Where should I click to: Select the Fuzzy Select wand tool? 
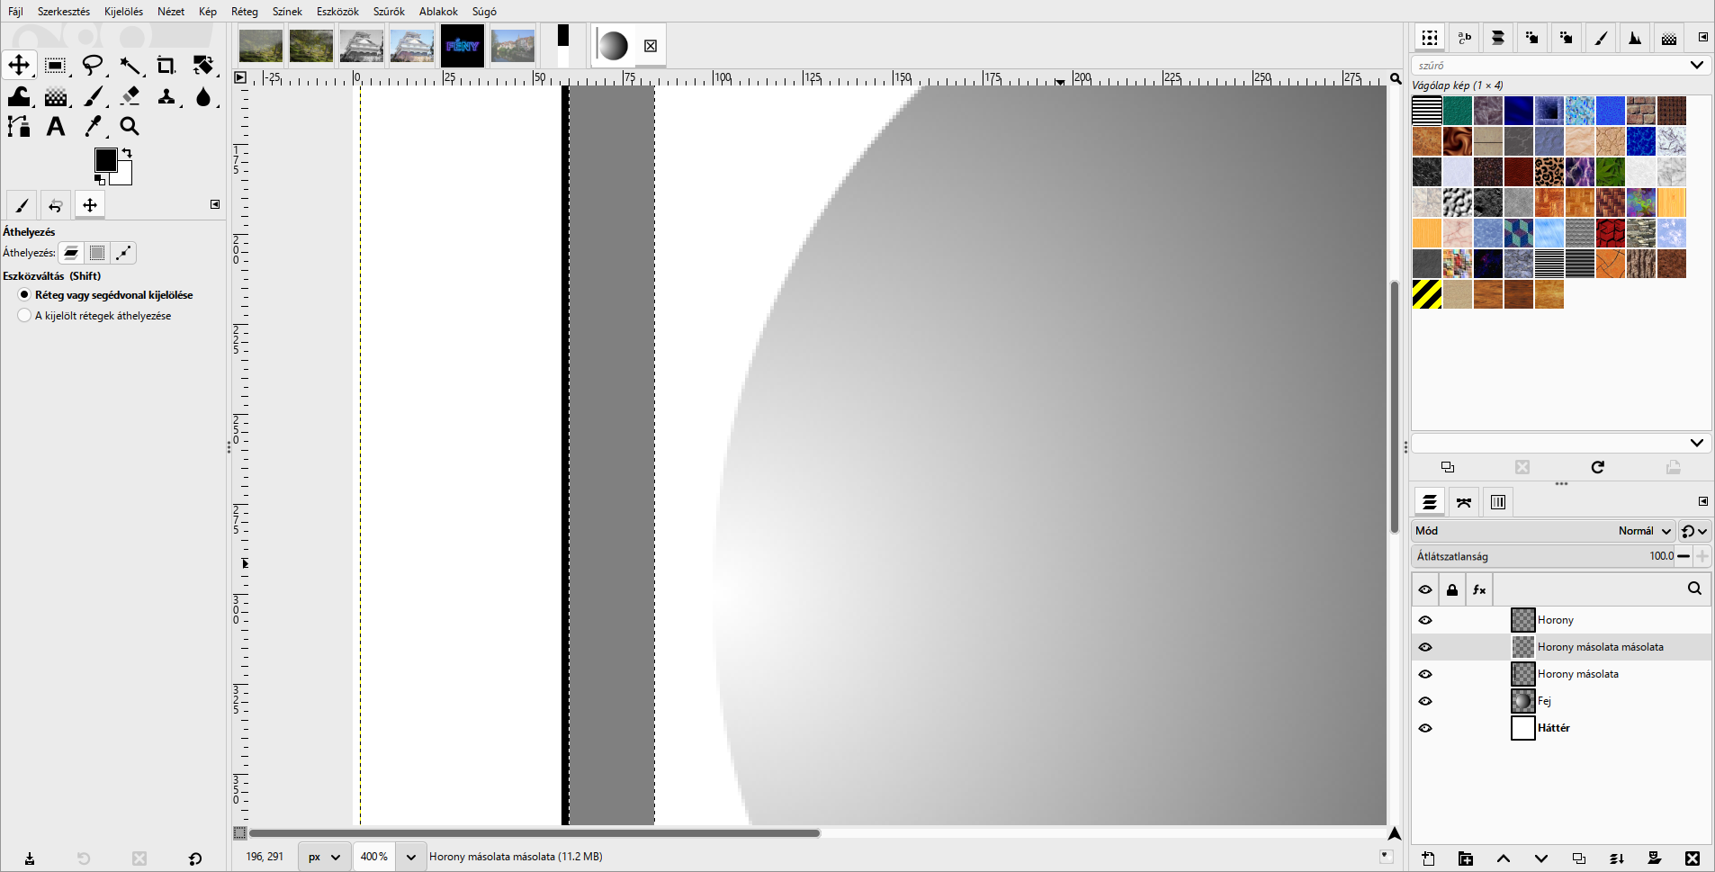[x=130, y=66]
